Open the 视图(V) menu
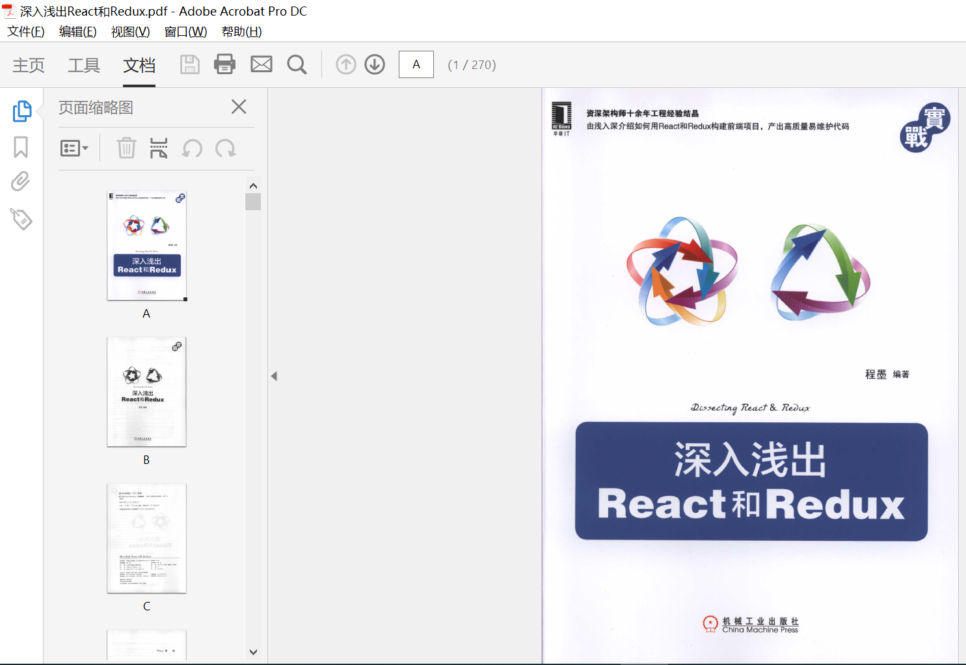Screen dimensions: 966x665 click(x=131, y=31)
